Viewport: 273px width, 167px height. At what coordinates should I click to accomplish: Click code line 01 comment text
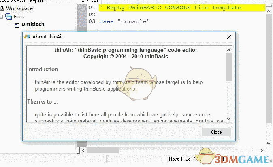coord(170,8)
